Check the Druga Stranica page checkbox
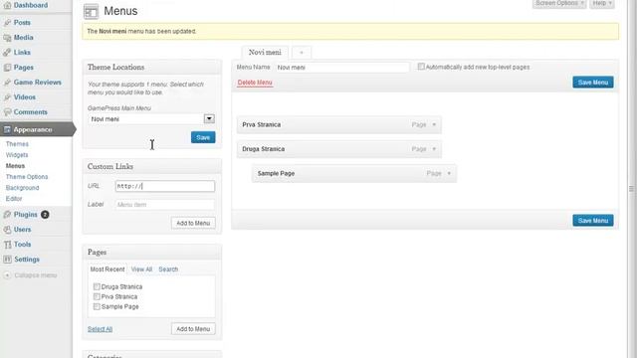This screenshot has width=637, height=358. [97, 286]
